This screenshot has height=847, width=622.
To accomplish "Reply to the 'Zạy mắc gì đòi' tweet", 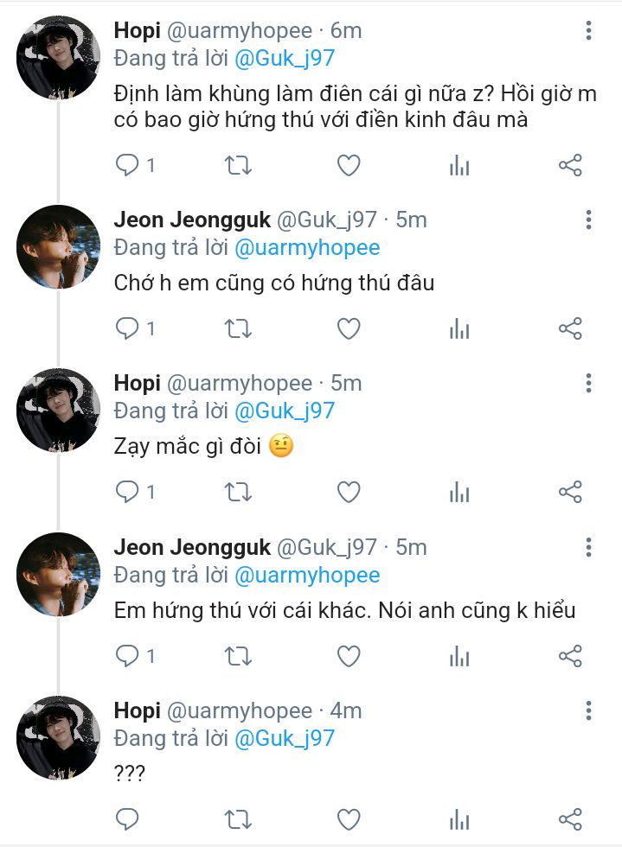I will click(x=127, y=493).
